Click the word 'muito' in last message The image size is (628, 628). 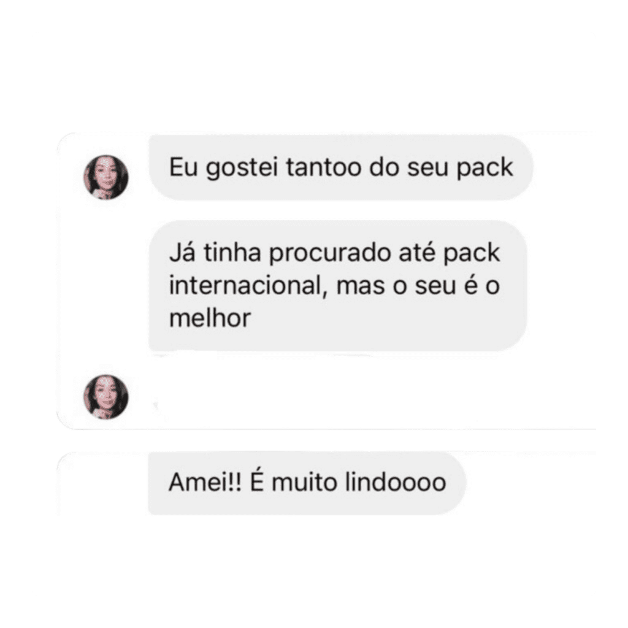click(x=304, y=482)
